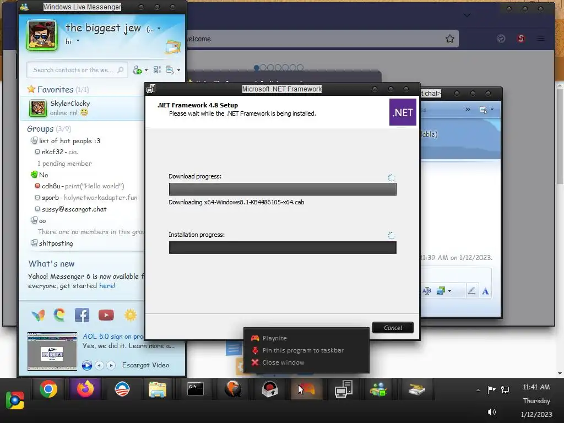Screen dimensions: 564x423
Task: Click the purple .NET logo
Action: 403,112
